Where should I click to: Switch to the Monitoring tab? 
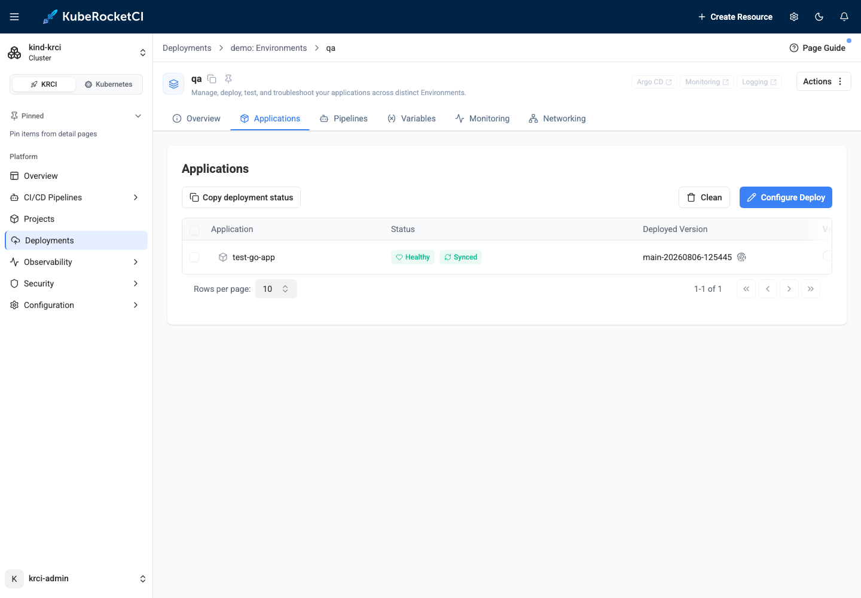483,118
